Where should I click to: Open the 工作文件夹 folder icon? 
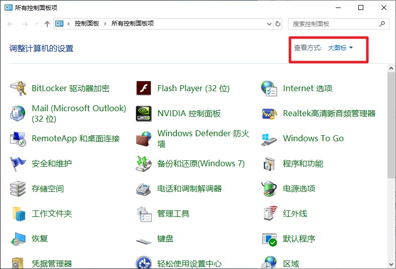pyautogui.click(x=18, y=214)
